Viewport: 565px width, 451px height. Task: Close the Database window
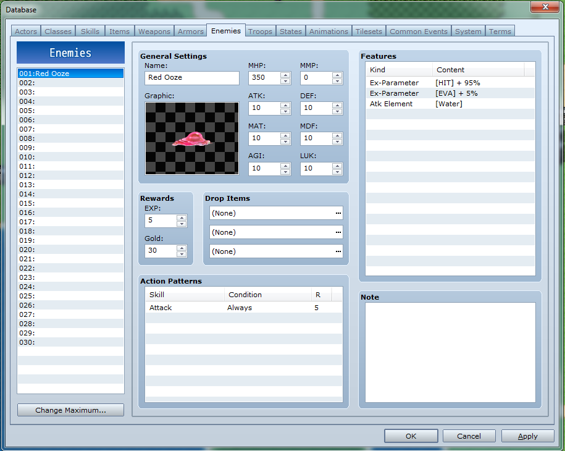(x=545, y=7)
